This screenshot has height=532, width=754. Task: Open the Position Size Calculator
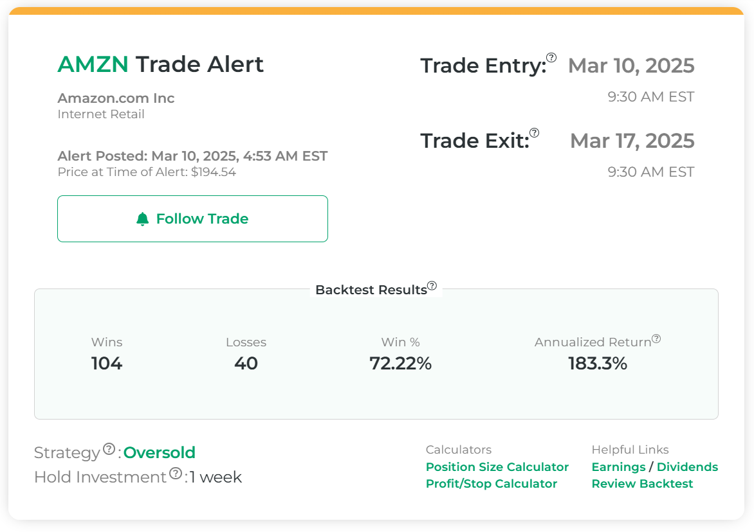(x=497, y=467)
